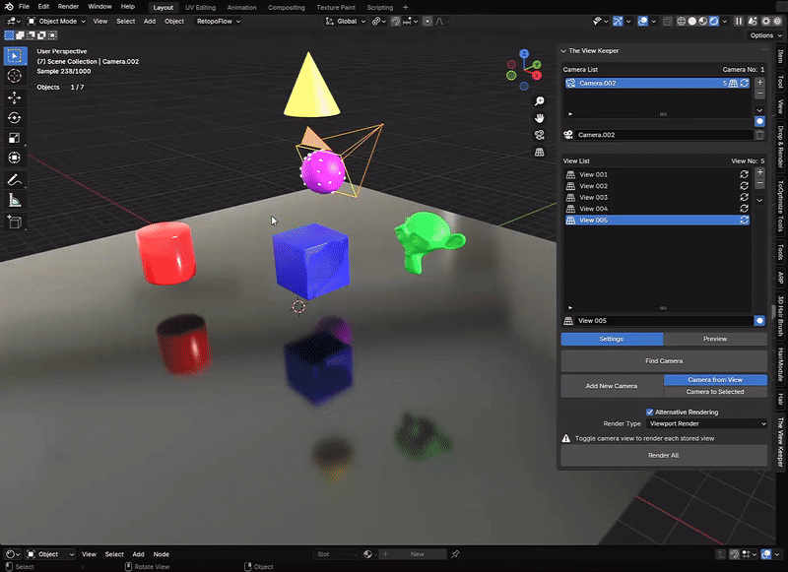Select the Annotate pencil tool
The image size is (788, 572).
tap(15, 180)
